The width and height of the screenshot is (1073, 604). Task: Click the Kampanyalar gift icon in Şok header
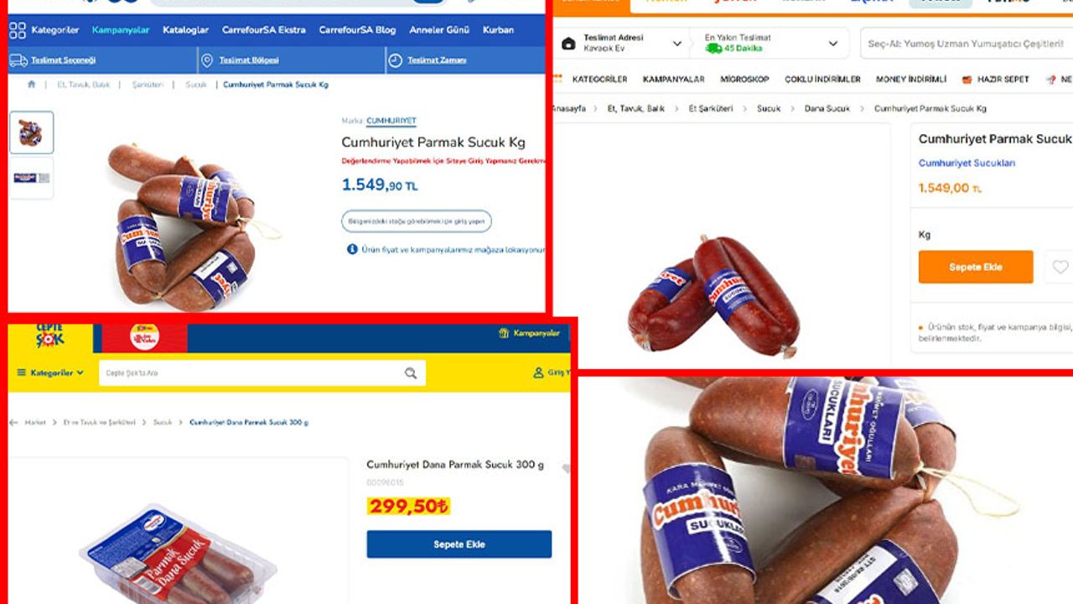click(504, 333)
